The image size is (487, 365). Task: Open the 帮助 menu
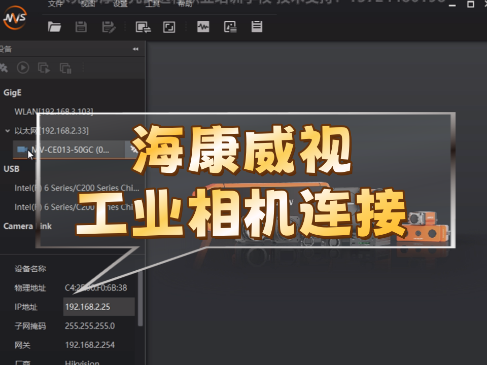pyautogui.click(x=185, y=4)
